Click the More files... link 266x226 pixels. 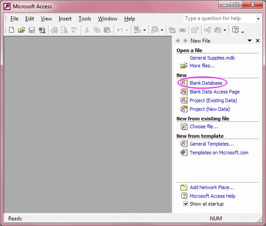click(x=202, y=66)
